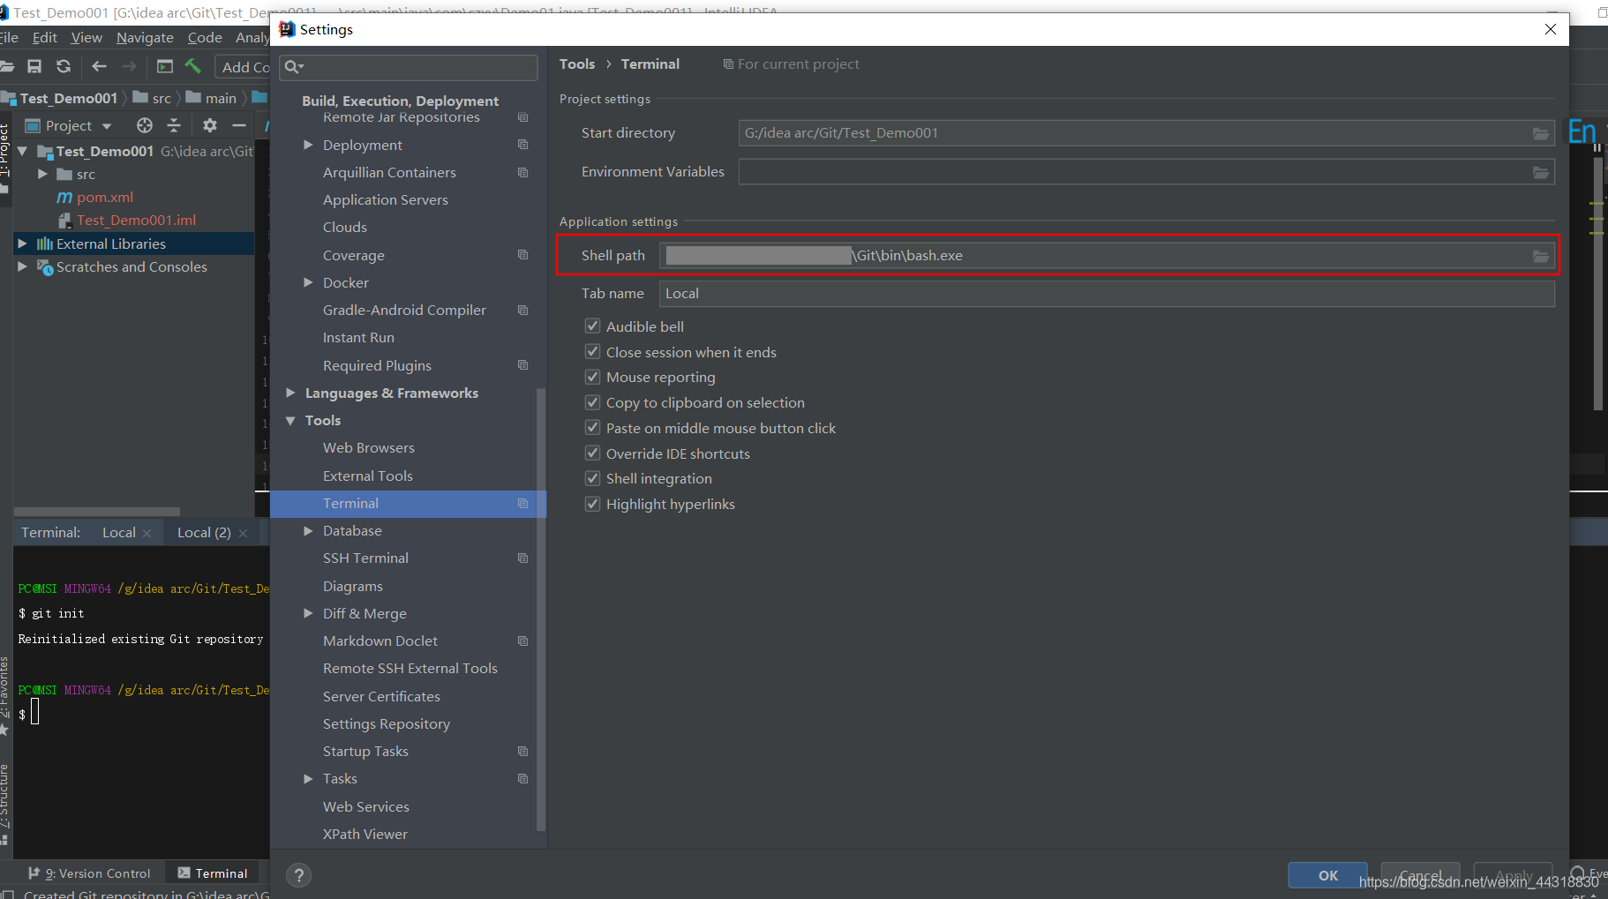Toggle Close session when it ends
The height and width of the screenshot is (899, 1608).
pos(593,352)
